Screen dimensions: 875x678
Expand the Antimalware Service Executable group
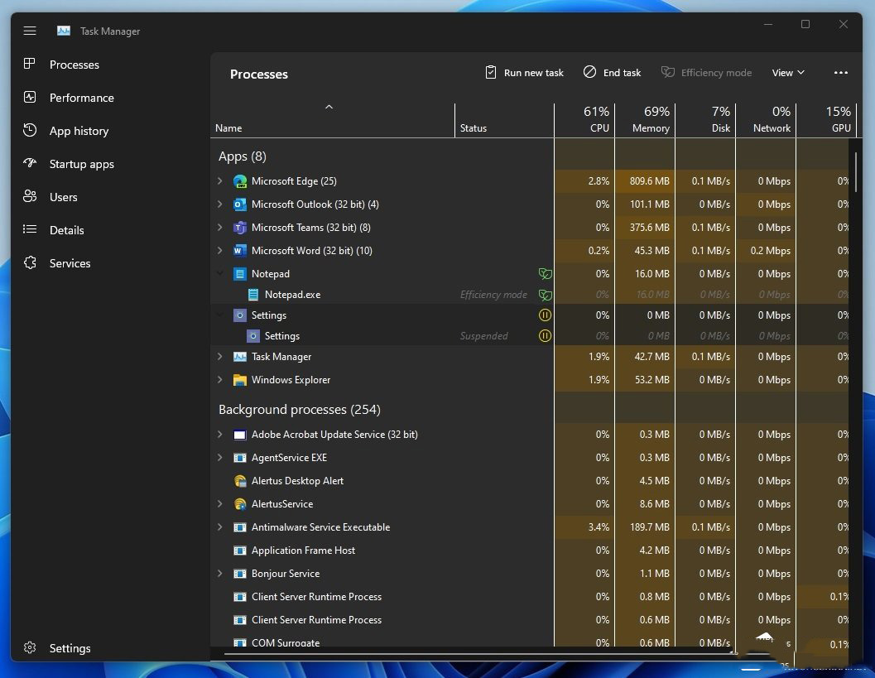point(220,527)
